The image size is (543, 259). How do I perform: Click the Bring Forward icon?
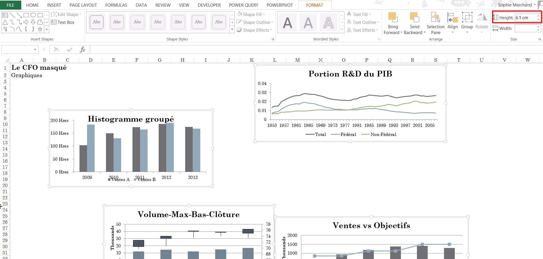pos(392,17)
